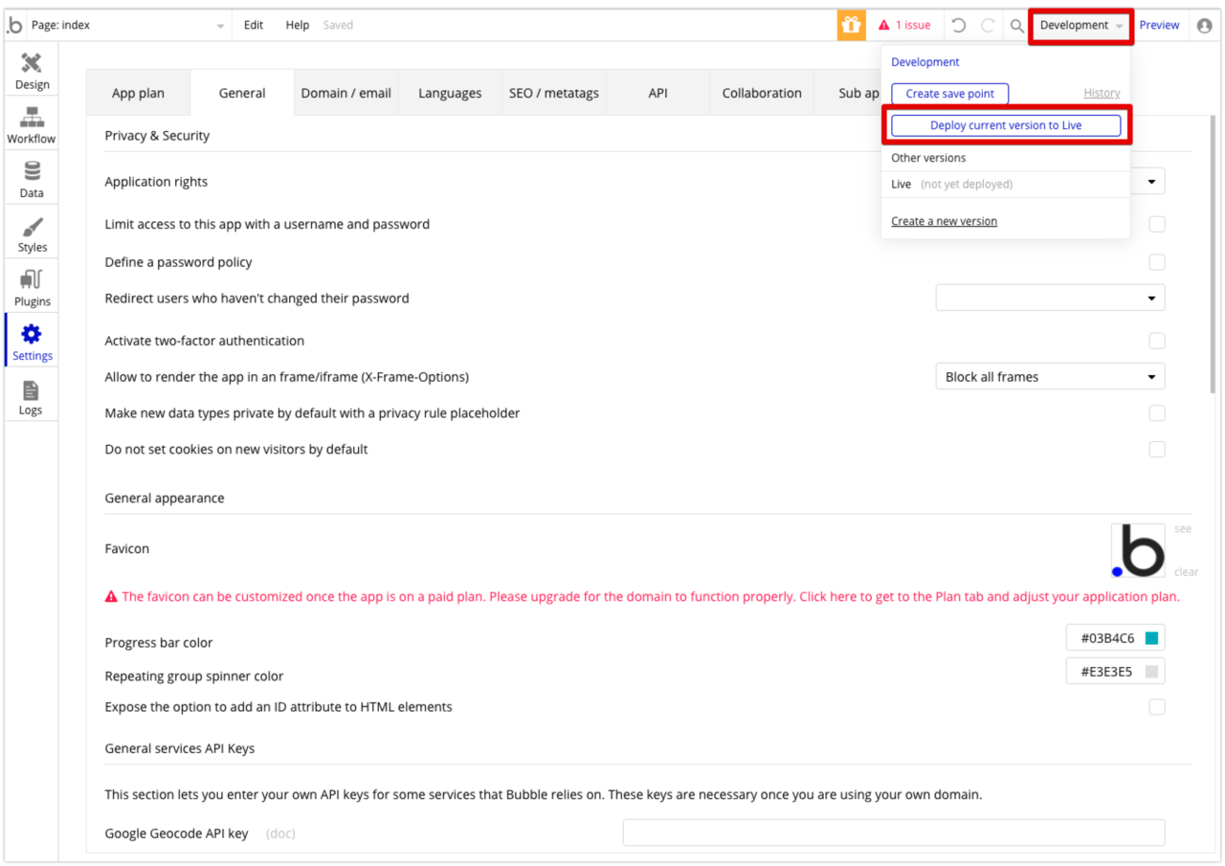Switch to the App plan tab
The height and width of the screenshot is (866, 1225).
138,93
